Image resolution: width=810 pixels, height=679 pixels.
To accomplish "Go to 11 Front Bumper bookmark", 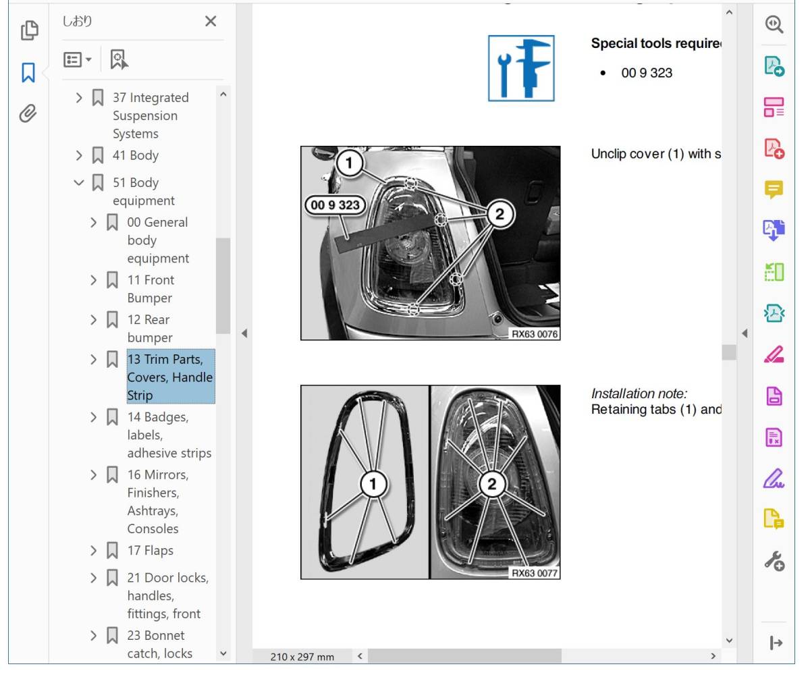I will click(151, 289).
